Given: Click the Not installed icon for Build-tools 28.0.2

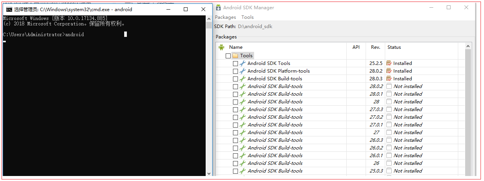Looking at the screenshot, I should click(x=389, y=86).
